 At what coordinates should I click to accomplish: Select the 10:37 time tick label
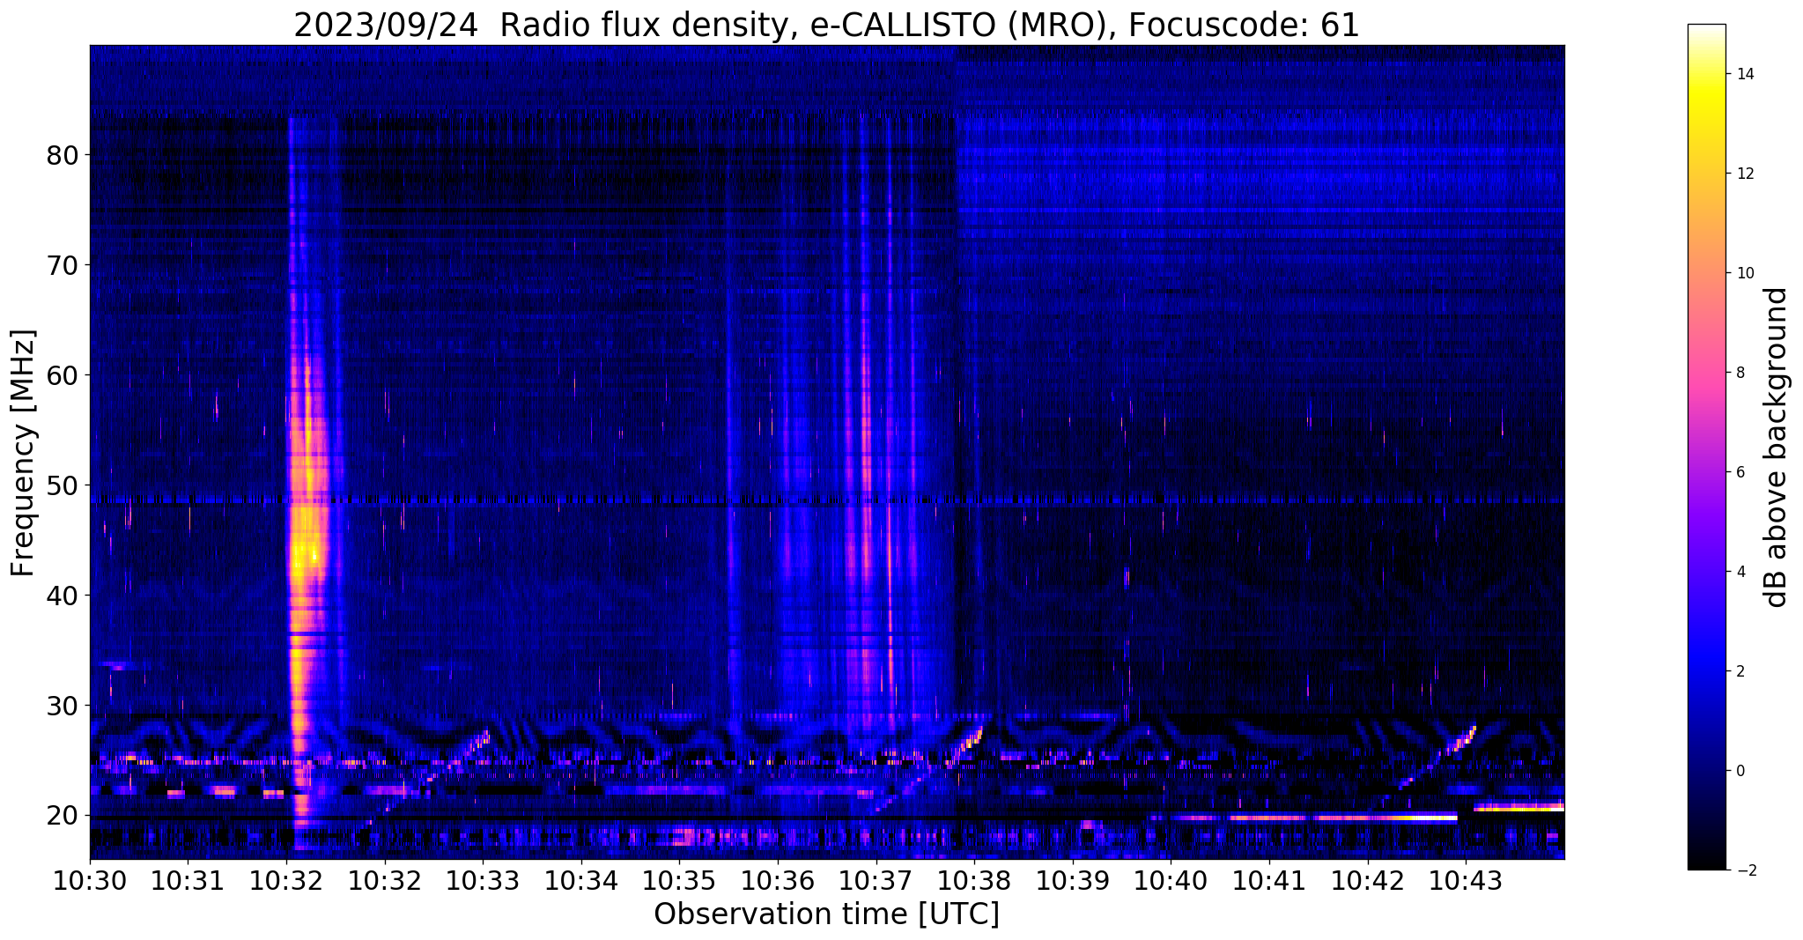pyautogui.click(x=876, y=881)
